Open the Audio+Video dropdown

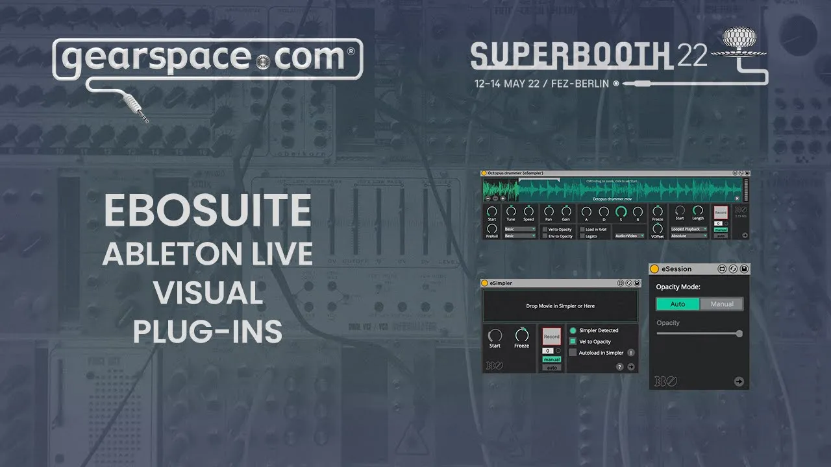[630, 236]
